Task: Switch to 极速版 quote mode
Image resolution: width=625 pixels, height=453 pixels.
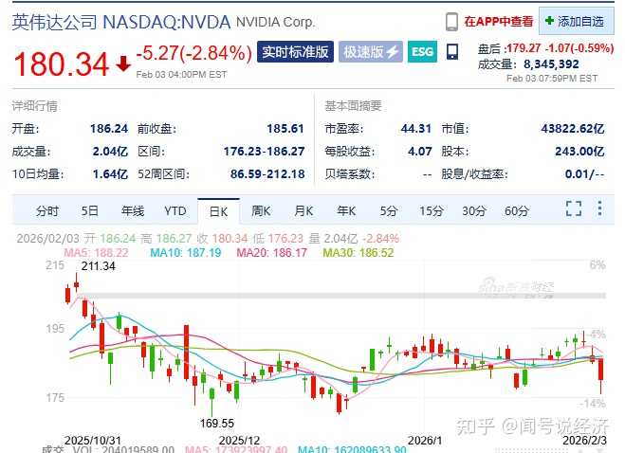Action: pos(371,52)
